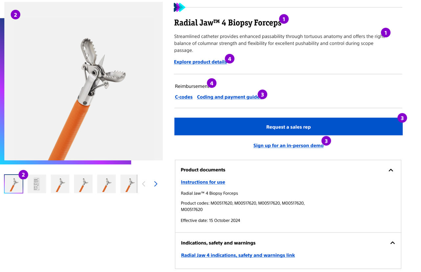Click the purple badge 1 beside the product title
Image resolution: width=421 pixels, height=272 pixels.
(284, 19)
